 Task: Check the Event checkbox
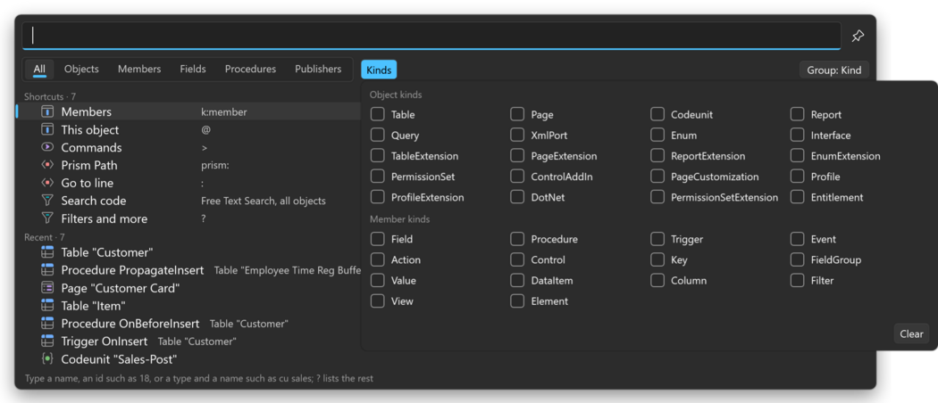pyautogui.click(x=798, y=239)
